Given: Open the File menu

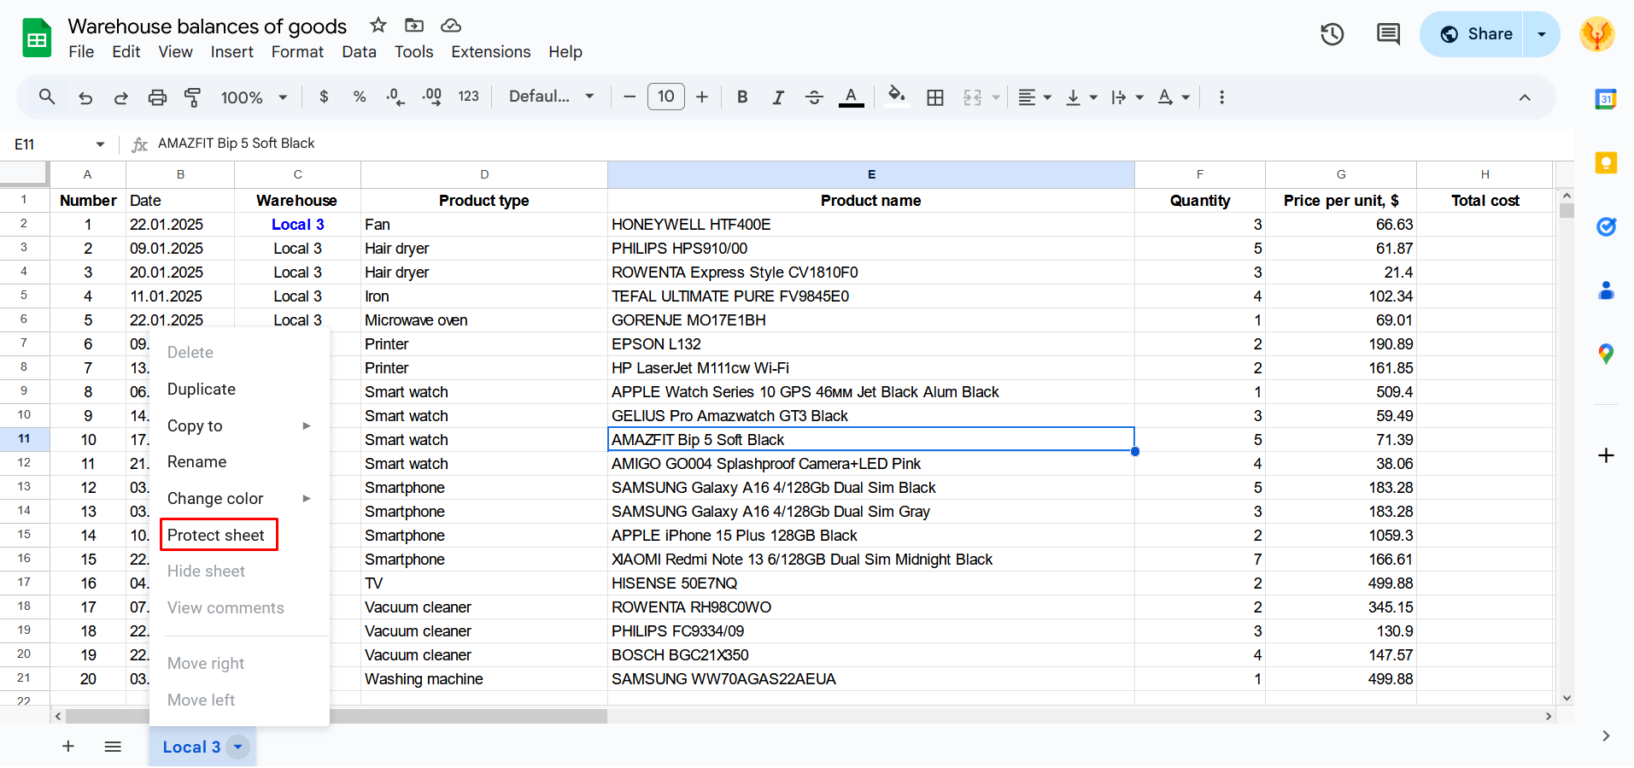Looking at the screenshot, I should click(x=81, y=52).
